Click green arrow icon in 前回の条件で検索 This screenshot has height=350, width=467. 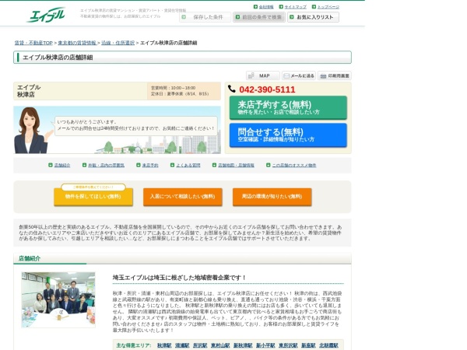[237, 17]
